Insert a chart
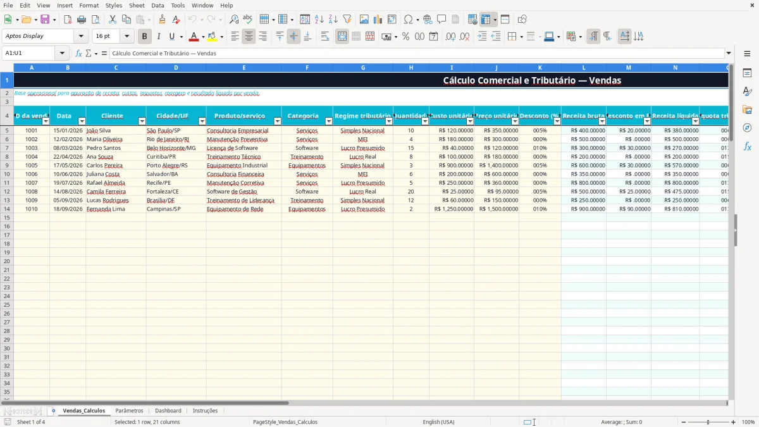Viewport: 759px width, 427px height. (378, 20)
